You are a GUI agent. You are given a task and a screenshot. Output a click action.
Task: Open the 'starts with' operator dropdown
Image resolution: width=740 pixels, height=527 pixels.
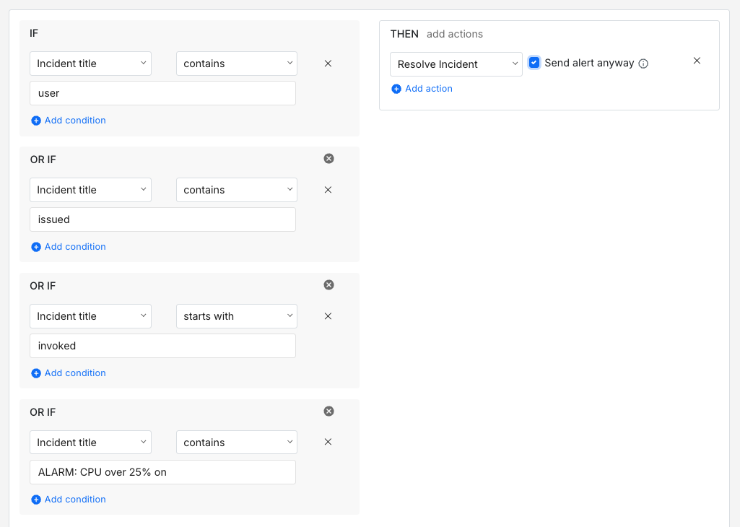pyautogui.click(x=236, y=315)
